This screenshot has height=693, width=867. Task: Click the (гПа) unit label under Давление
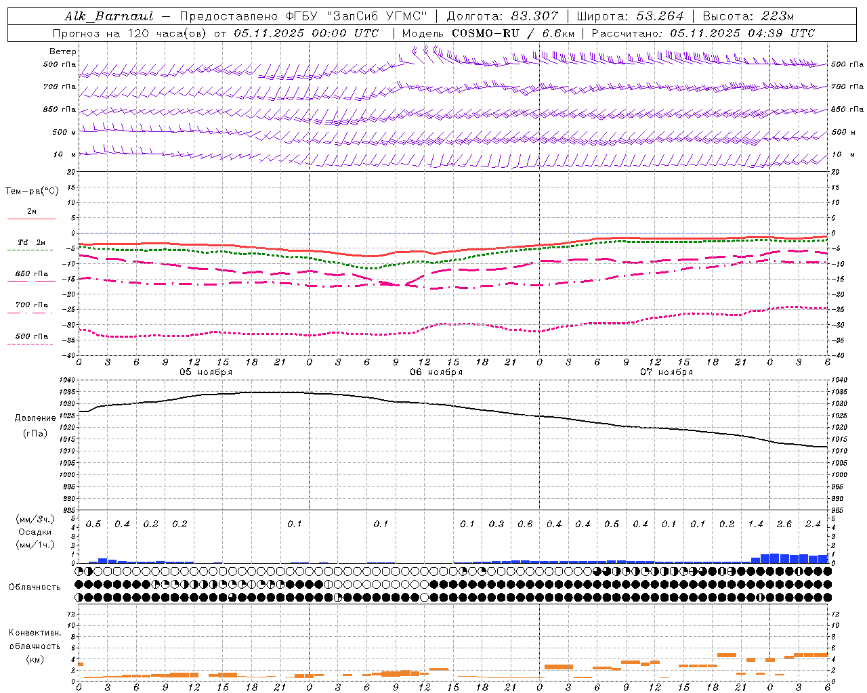click(35, 434)
